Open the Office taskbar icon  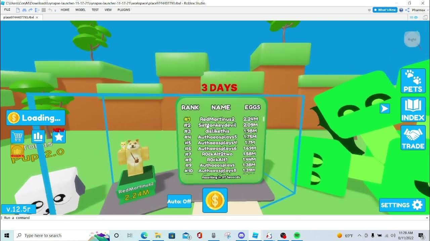click(x=200, y=235)
